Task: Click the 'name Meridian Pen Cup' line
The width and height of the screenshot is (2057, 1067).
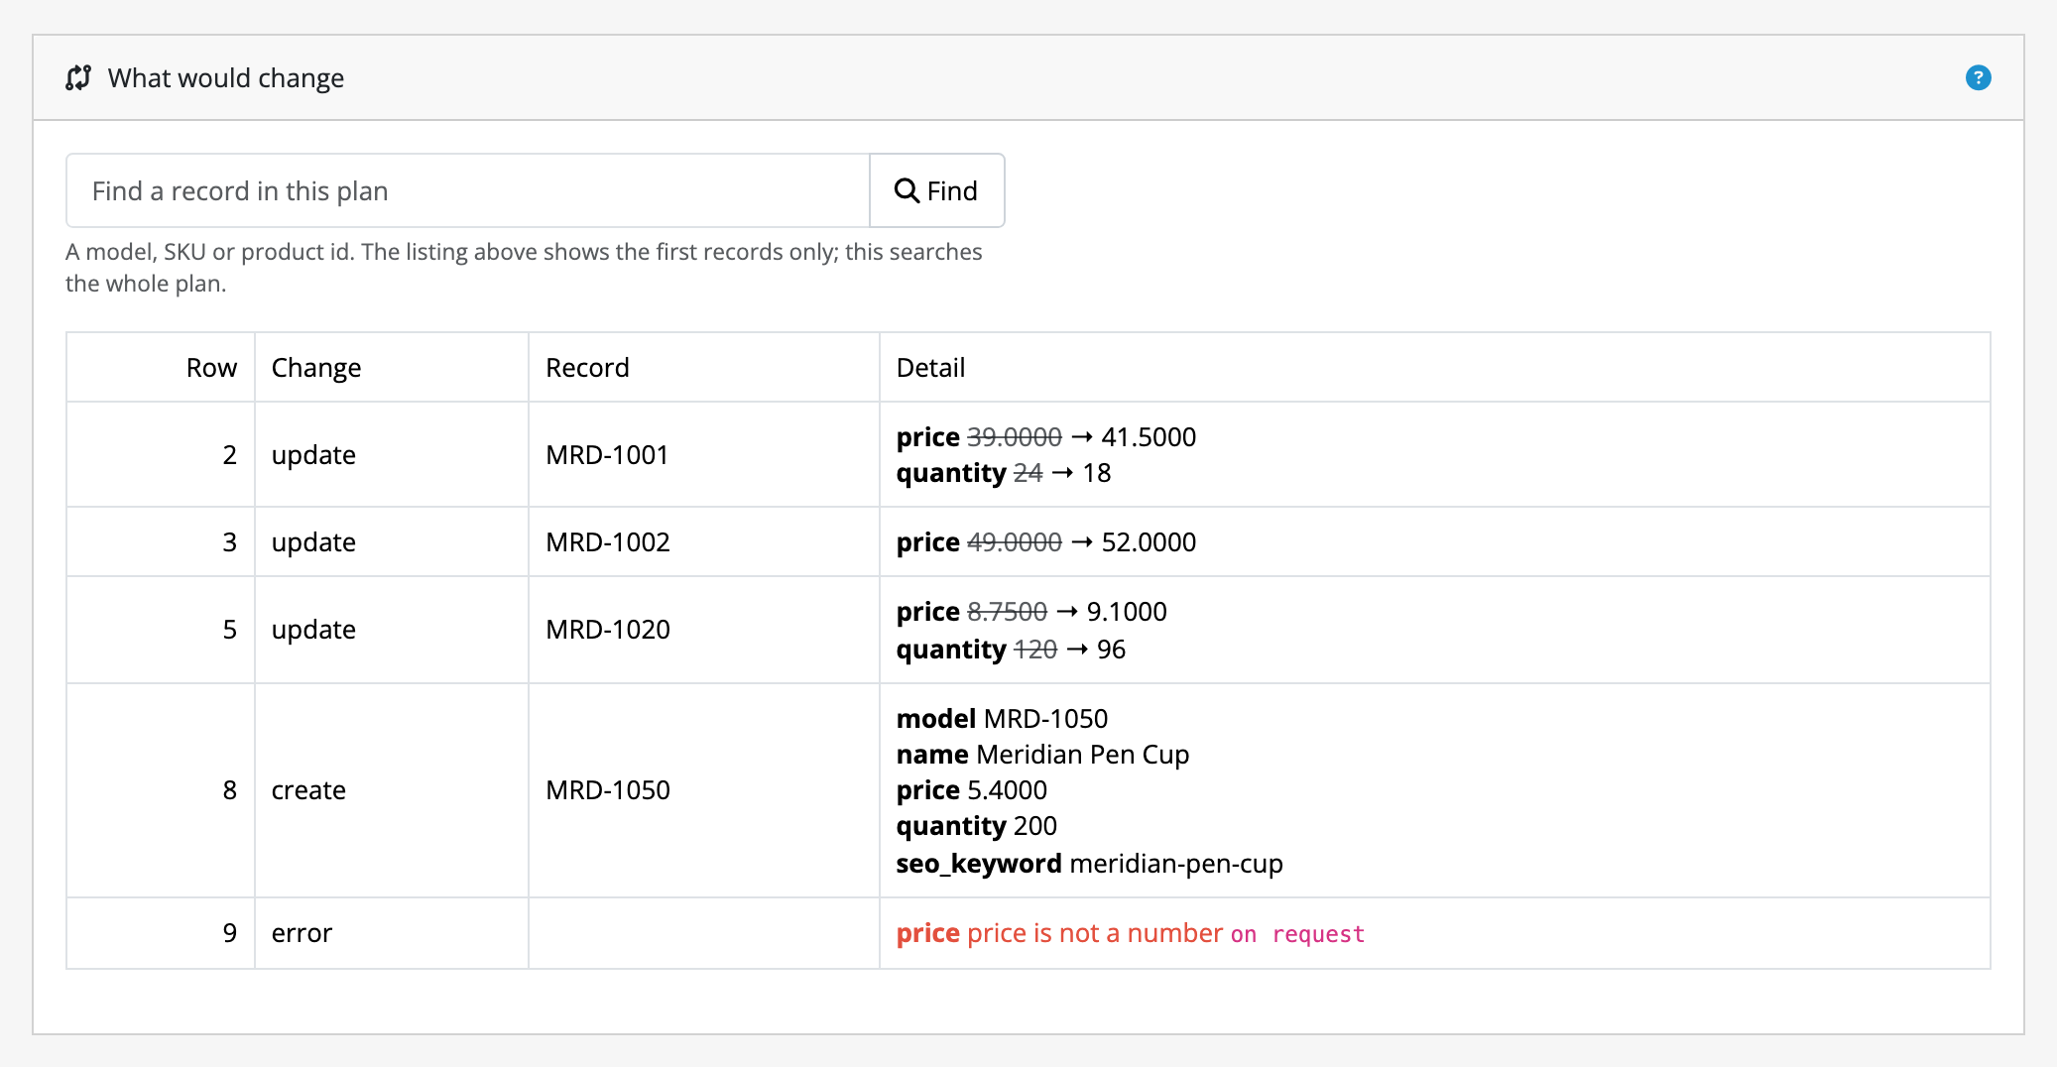Action: [1042, 755]
